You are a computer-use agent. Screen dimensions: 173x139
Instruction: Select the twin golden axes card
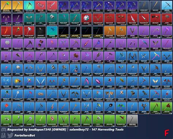[x=109, y=96]
